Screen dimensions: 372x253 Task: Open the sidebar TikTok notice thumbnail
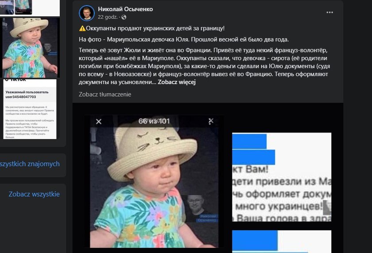30,109
